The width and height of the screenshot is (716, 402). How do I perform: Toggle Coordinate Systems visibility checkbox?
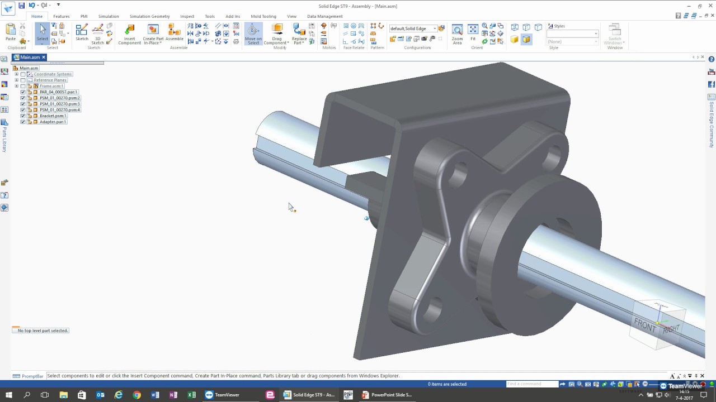(x=23, y=74)
